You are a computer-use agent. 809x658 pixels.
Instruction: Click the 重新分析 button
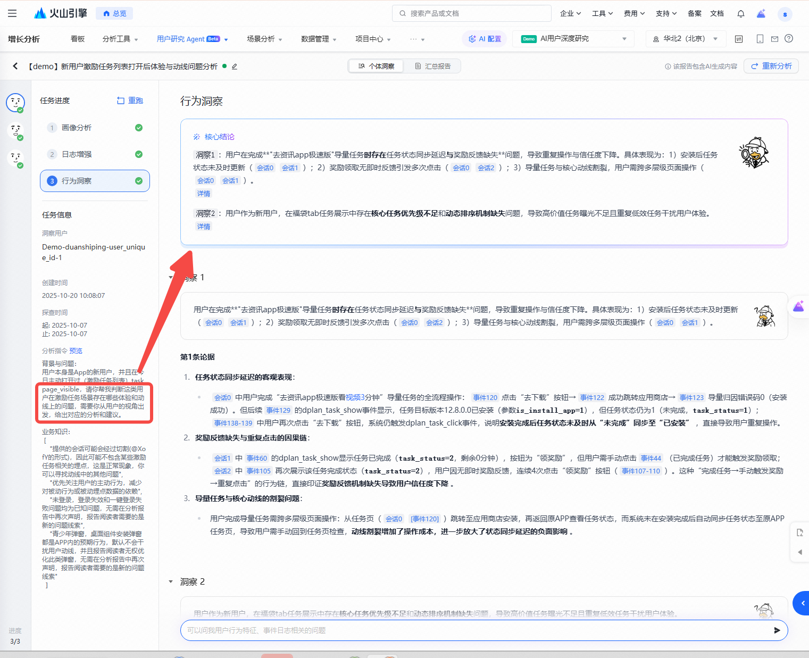click(771, 66)
